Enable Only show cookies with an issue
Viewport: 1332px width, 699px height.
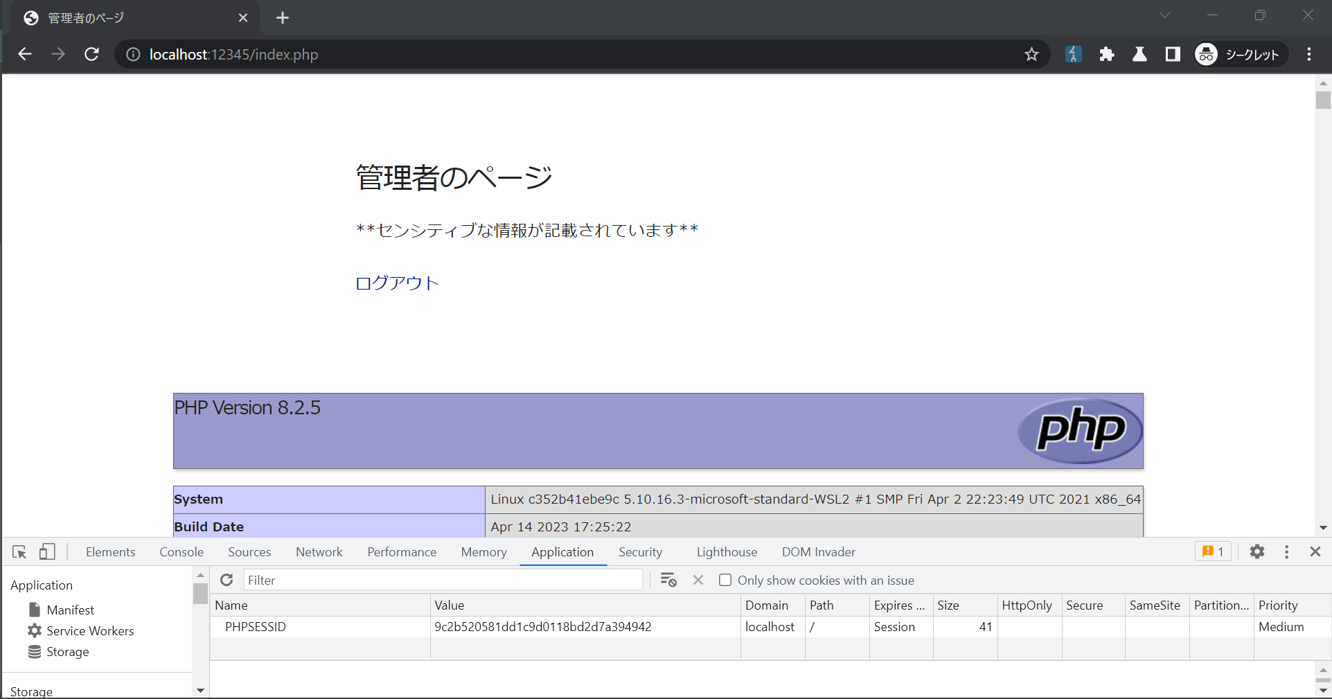click(725, 580)
